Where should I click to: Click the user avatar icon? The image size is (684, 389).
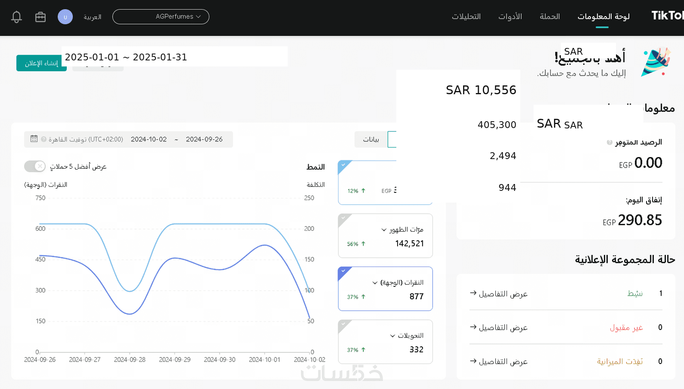[65, 17]
